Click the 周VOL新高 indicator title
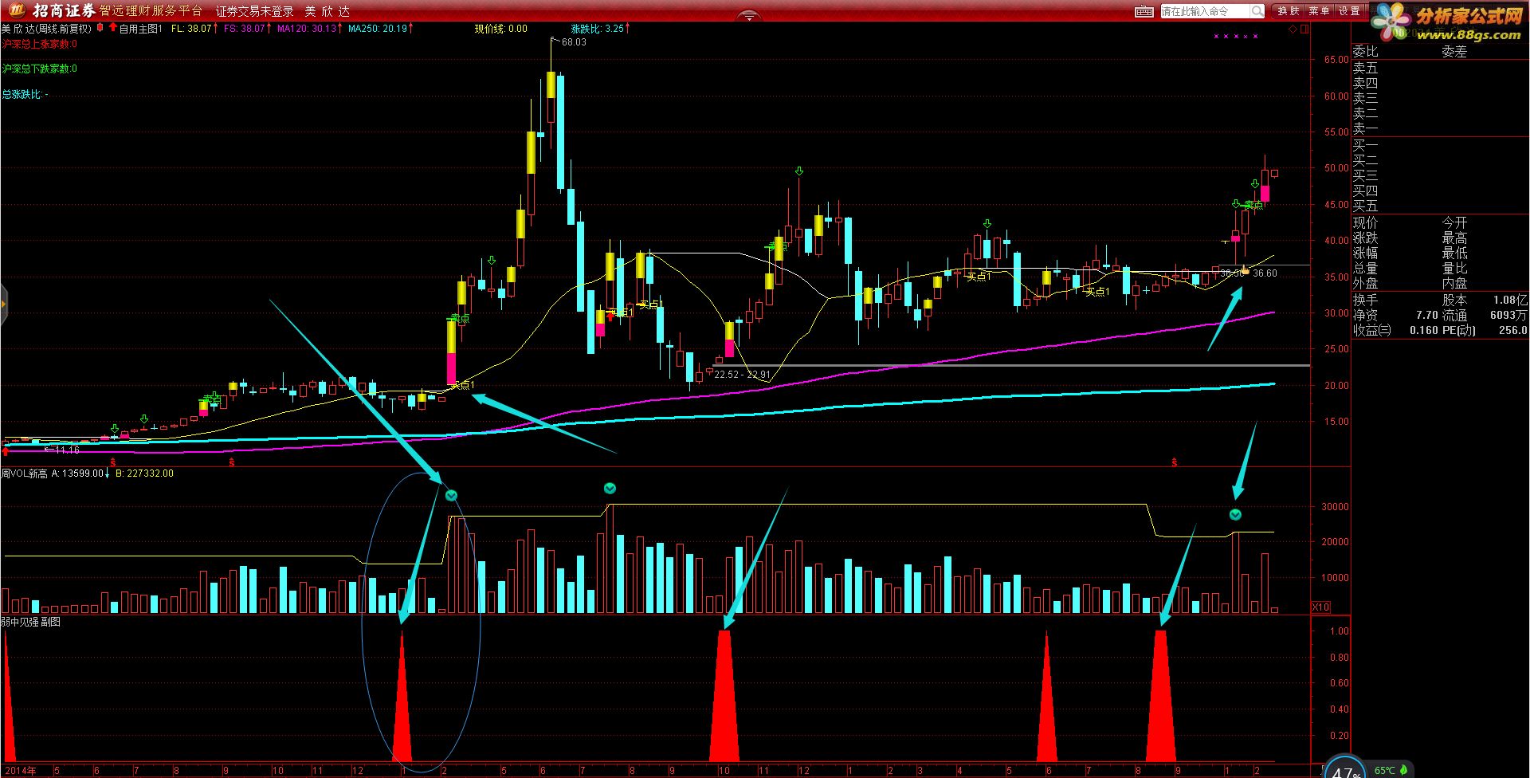 (x=25, y=473)
